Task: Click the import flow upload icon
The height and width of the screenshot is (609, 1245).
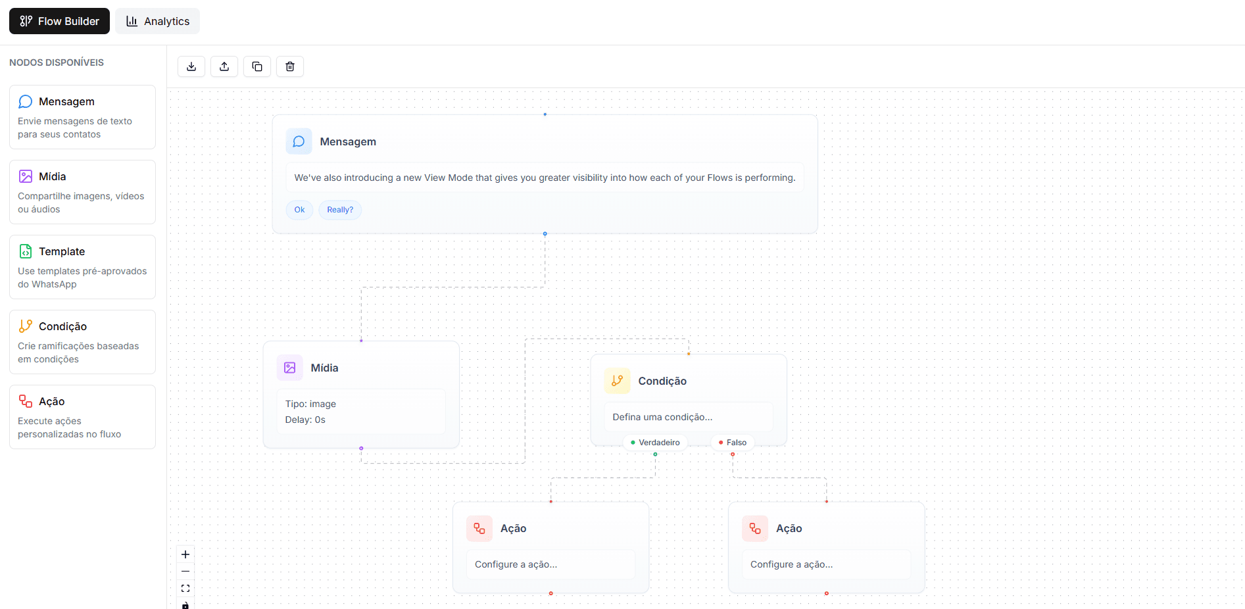Action: (x=224, y=66)
